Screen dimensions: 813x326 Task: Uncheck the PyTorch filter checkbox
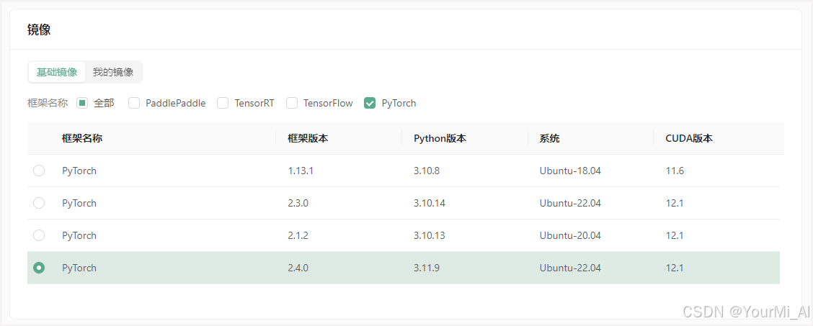point(370,103)
